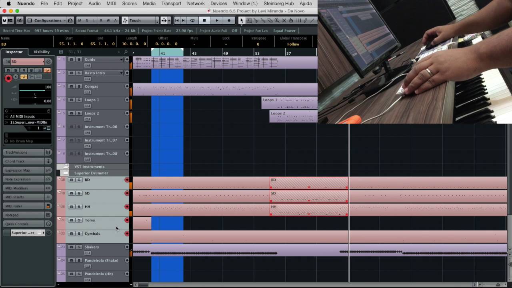
Task: Switch to the Visibility tab
Action: (42, 52)
